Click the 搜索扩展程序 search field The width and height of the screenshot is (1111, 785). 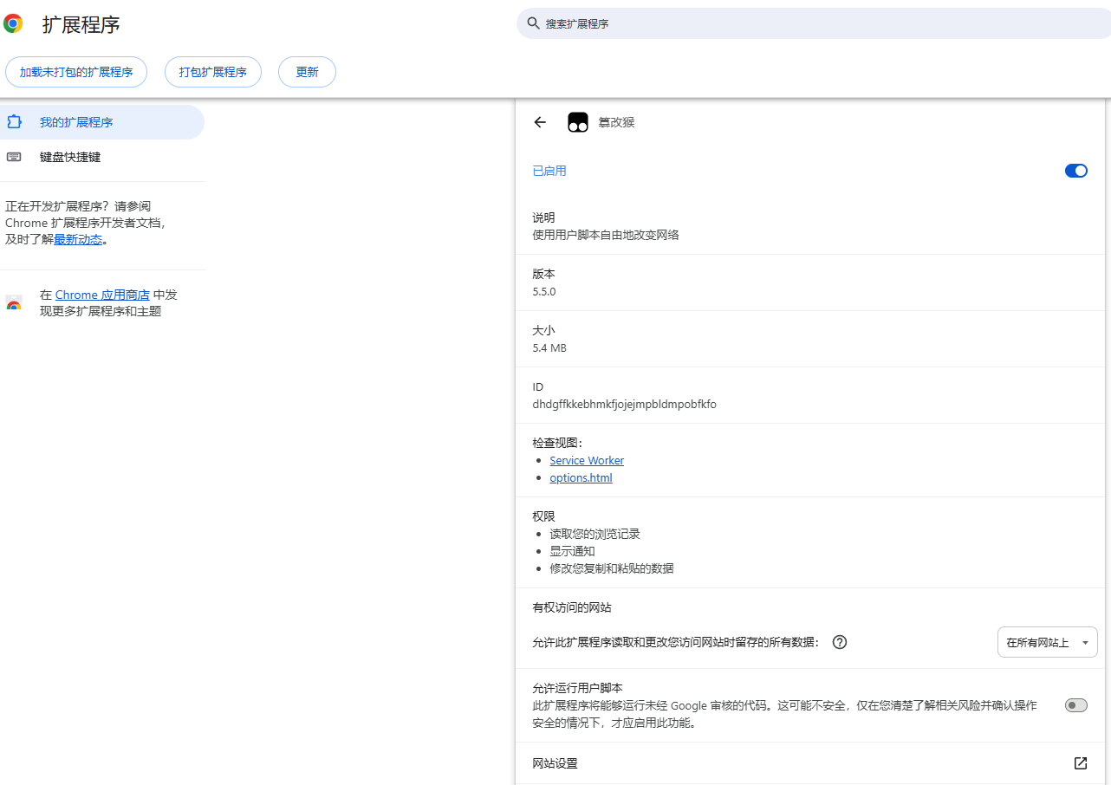814,23
